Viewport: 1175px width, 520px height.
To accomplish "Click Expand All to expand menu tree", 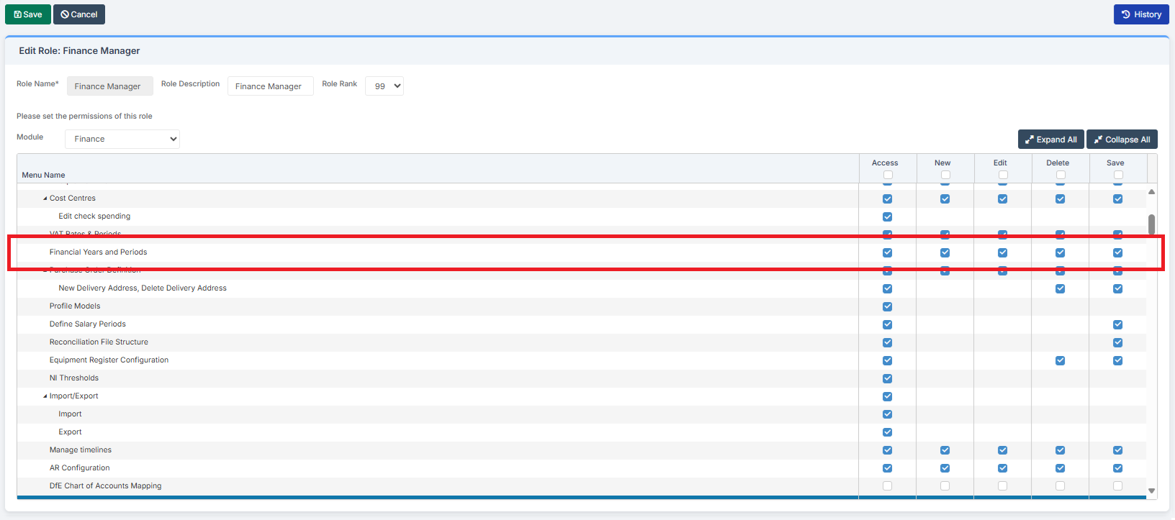I will pyautogui.click(x=1050, y=140).
